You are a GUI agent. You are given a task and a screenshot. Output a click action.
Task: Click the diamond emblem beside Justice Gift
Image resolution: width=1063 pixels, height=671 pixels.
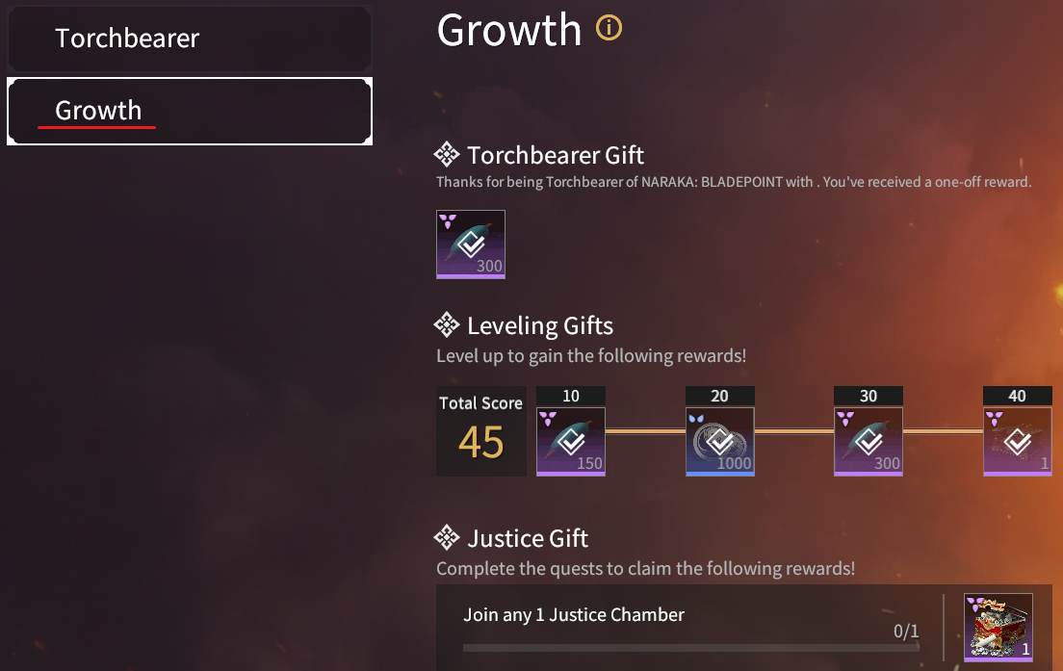pos(447,538)
